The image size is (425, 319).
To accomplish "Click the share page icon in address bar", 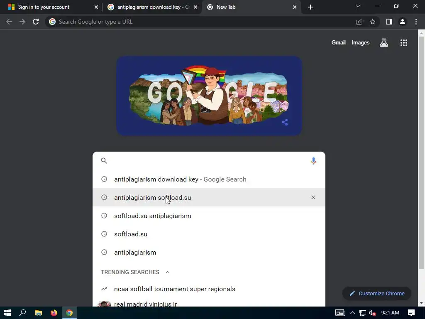I will pos(359,22).
